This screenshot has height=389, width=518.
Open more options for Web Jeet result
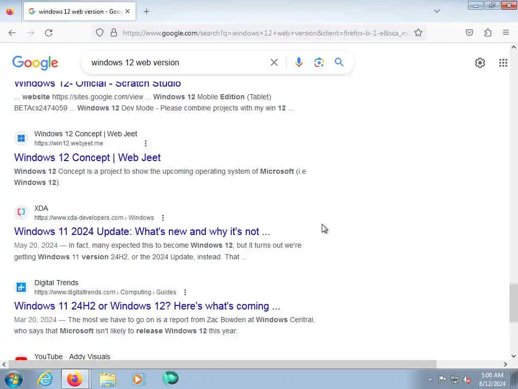click(x=146, y=143)
